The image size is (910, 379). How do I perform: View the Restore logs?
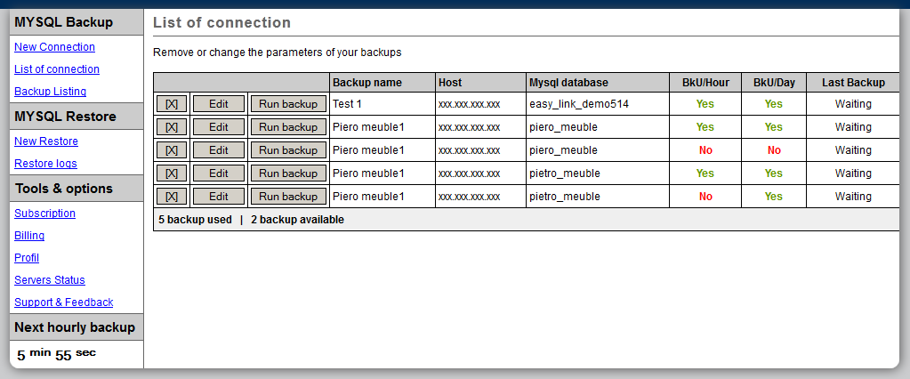pyautogui.click(x=45, y=164)
